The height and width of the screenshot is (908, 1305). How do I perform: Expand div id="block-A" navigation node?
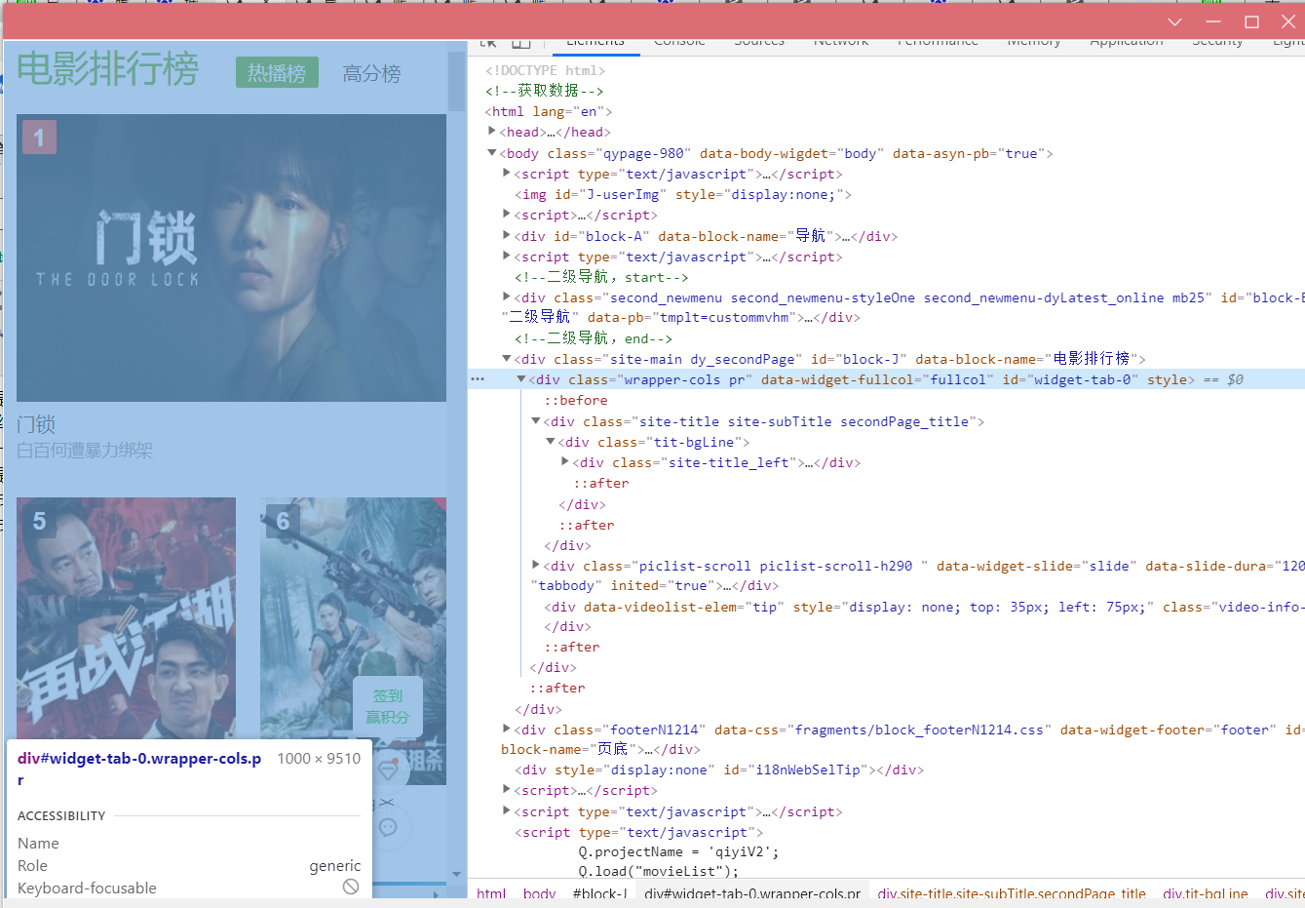(x=507, y=235)
